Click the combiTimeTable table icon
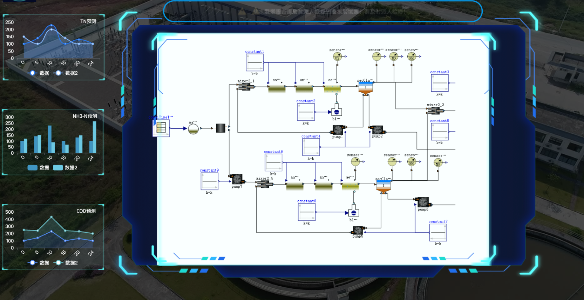The height and width of the screenshot is (300, 584). click(161, 128)
